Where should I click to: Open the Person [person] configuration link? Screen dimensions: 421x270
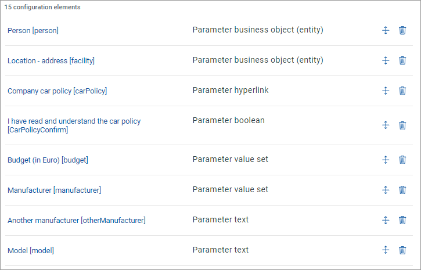[x=33, y=31]
